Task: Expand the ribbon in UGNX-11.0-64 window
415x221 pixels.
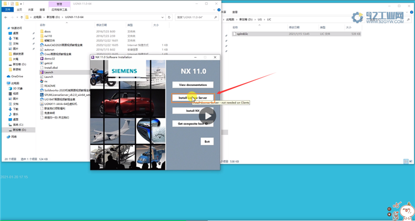Action: pyautogui.click(x=214, y=10)
